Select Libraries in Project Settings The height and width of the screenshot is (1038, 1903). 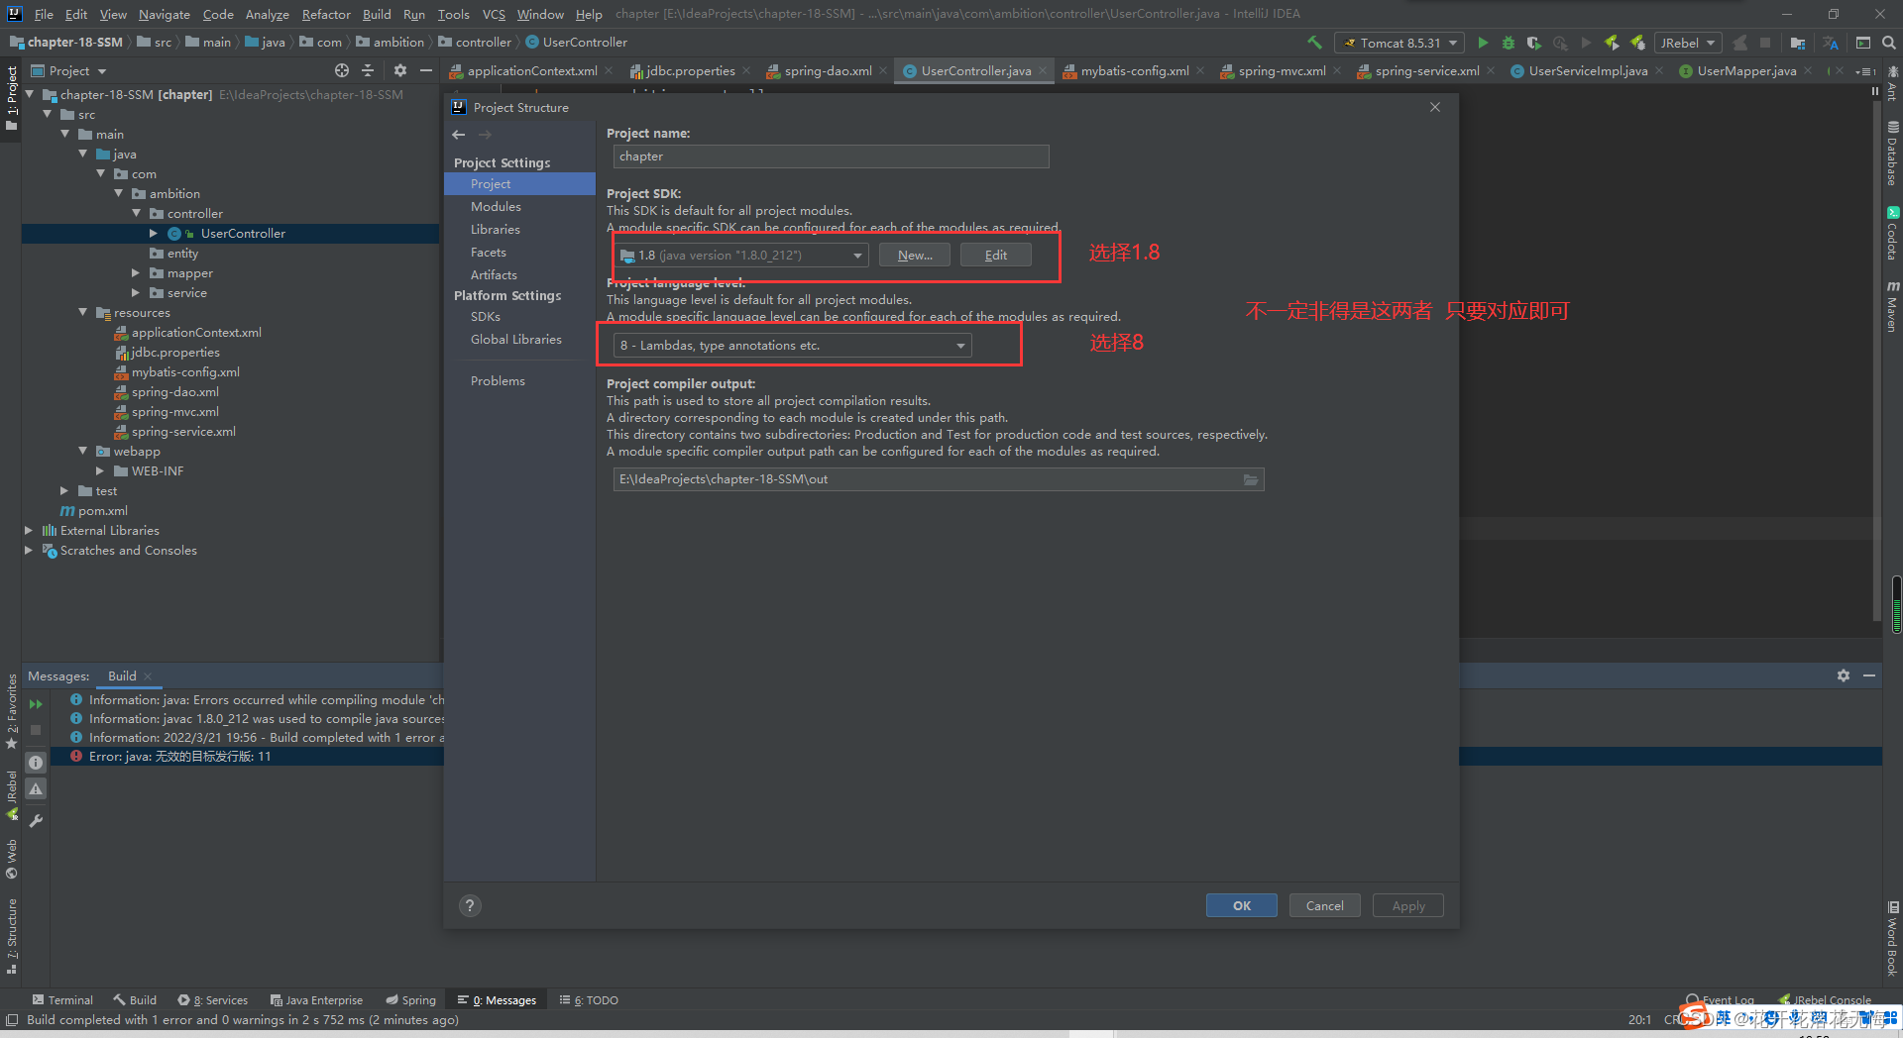[495, 230]
